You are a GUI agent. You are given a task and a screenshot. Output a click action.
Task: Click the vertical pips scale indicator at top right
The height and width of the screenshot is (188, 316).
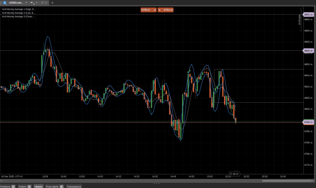pos(300,20)
